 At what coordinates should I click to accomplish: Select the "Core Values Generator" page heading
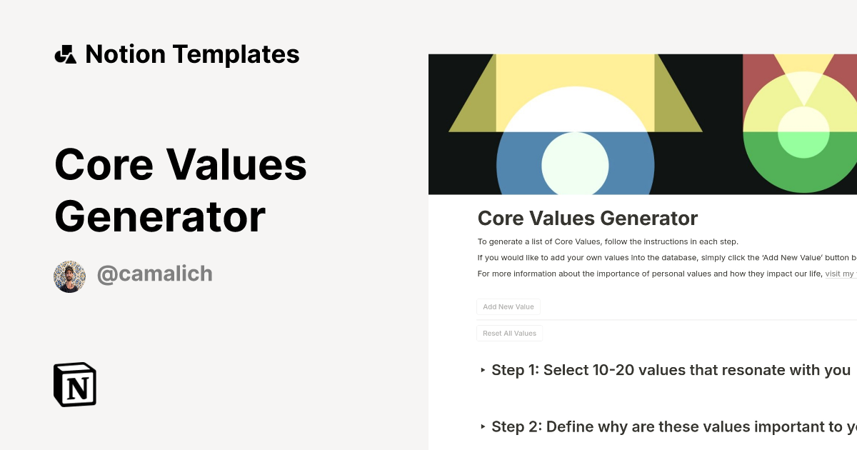pyautogui.click(x=588, y=218)
